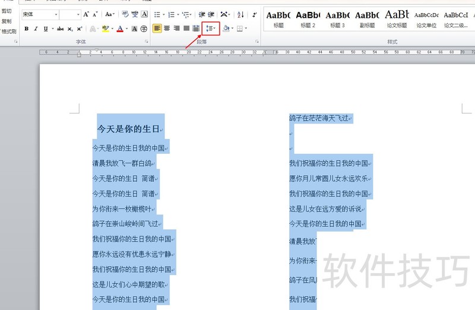Toggle bold formatting

(27, 29)
